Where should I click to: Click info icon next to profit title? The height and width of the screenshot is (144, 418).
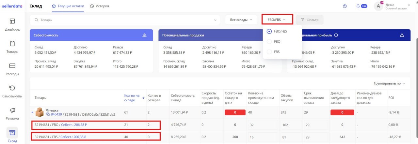coord(336,35)
